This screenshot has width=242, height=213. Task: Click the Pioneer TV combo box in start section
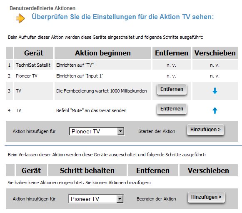coord(97,131)
